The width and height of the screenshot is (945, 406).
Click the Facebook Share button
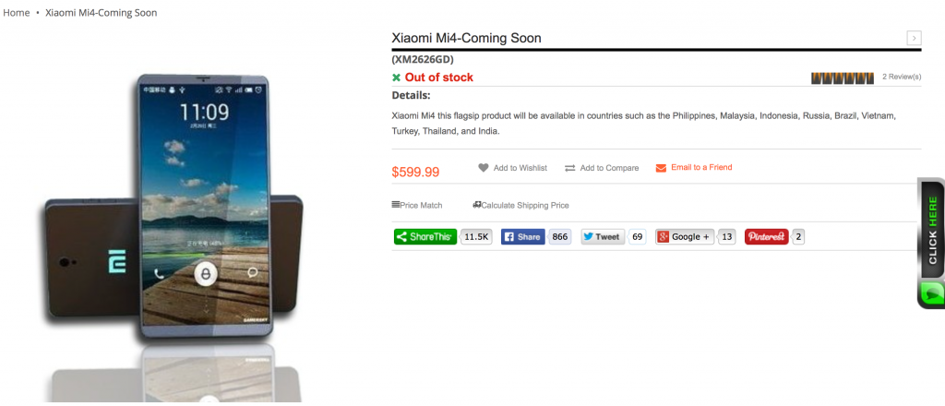[x=522, y=237]
